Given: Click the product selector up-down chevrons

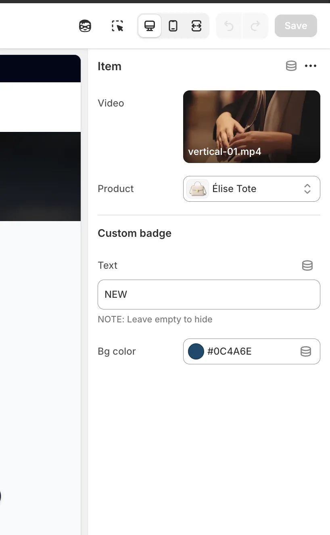Looking at the screenshot, I should (307, 189).
